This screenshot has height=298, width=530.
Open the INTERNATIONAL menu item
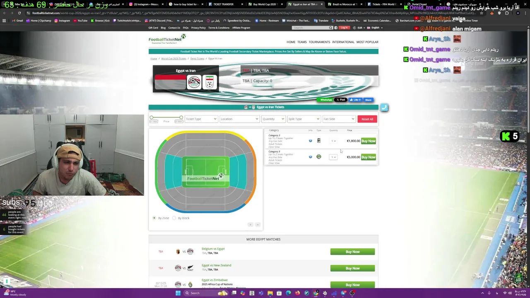pyautogui.click(x=343, y=42)
